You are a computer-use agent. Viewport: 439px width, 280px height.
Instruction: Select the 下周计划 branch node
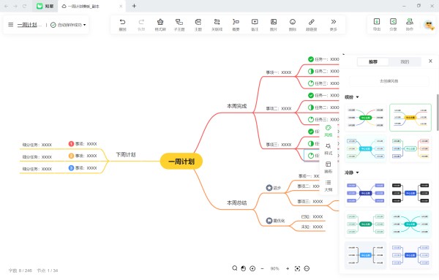[126, 154]
